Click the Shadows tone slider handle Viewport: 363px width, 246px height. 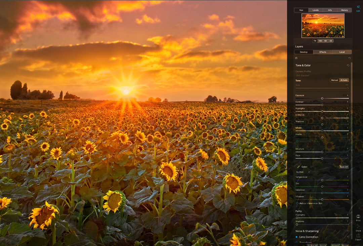point(322,125)
